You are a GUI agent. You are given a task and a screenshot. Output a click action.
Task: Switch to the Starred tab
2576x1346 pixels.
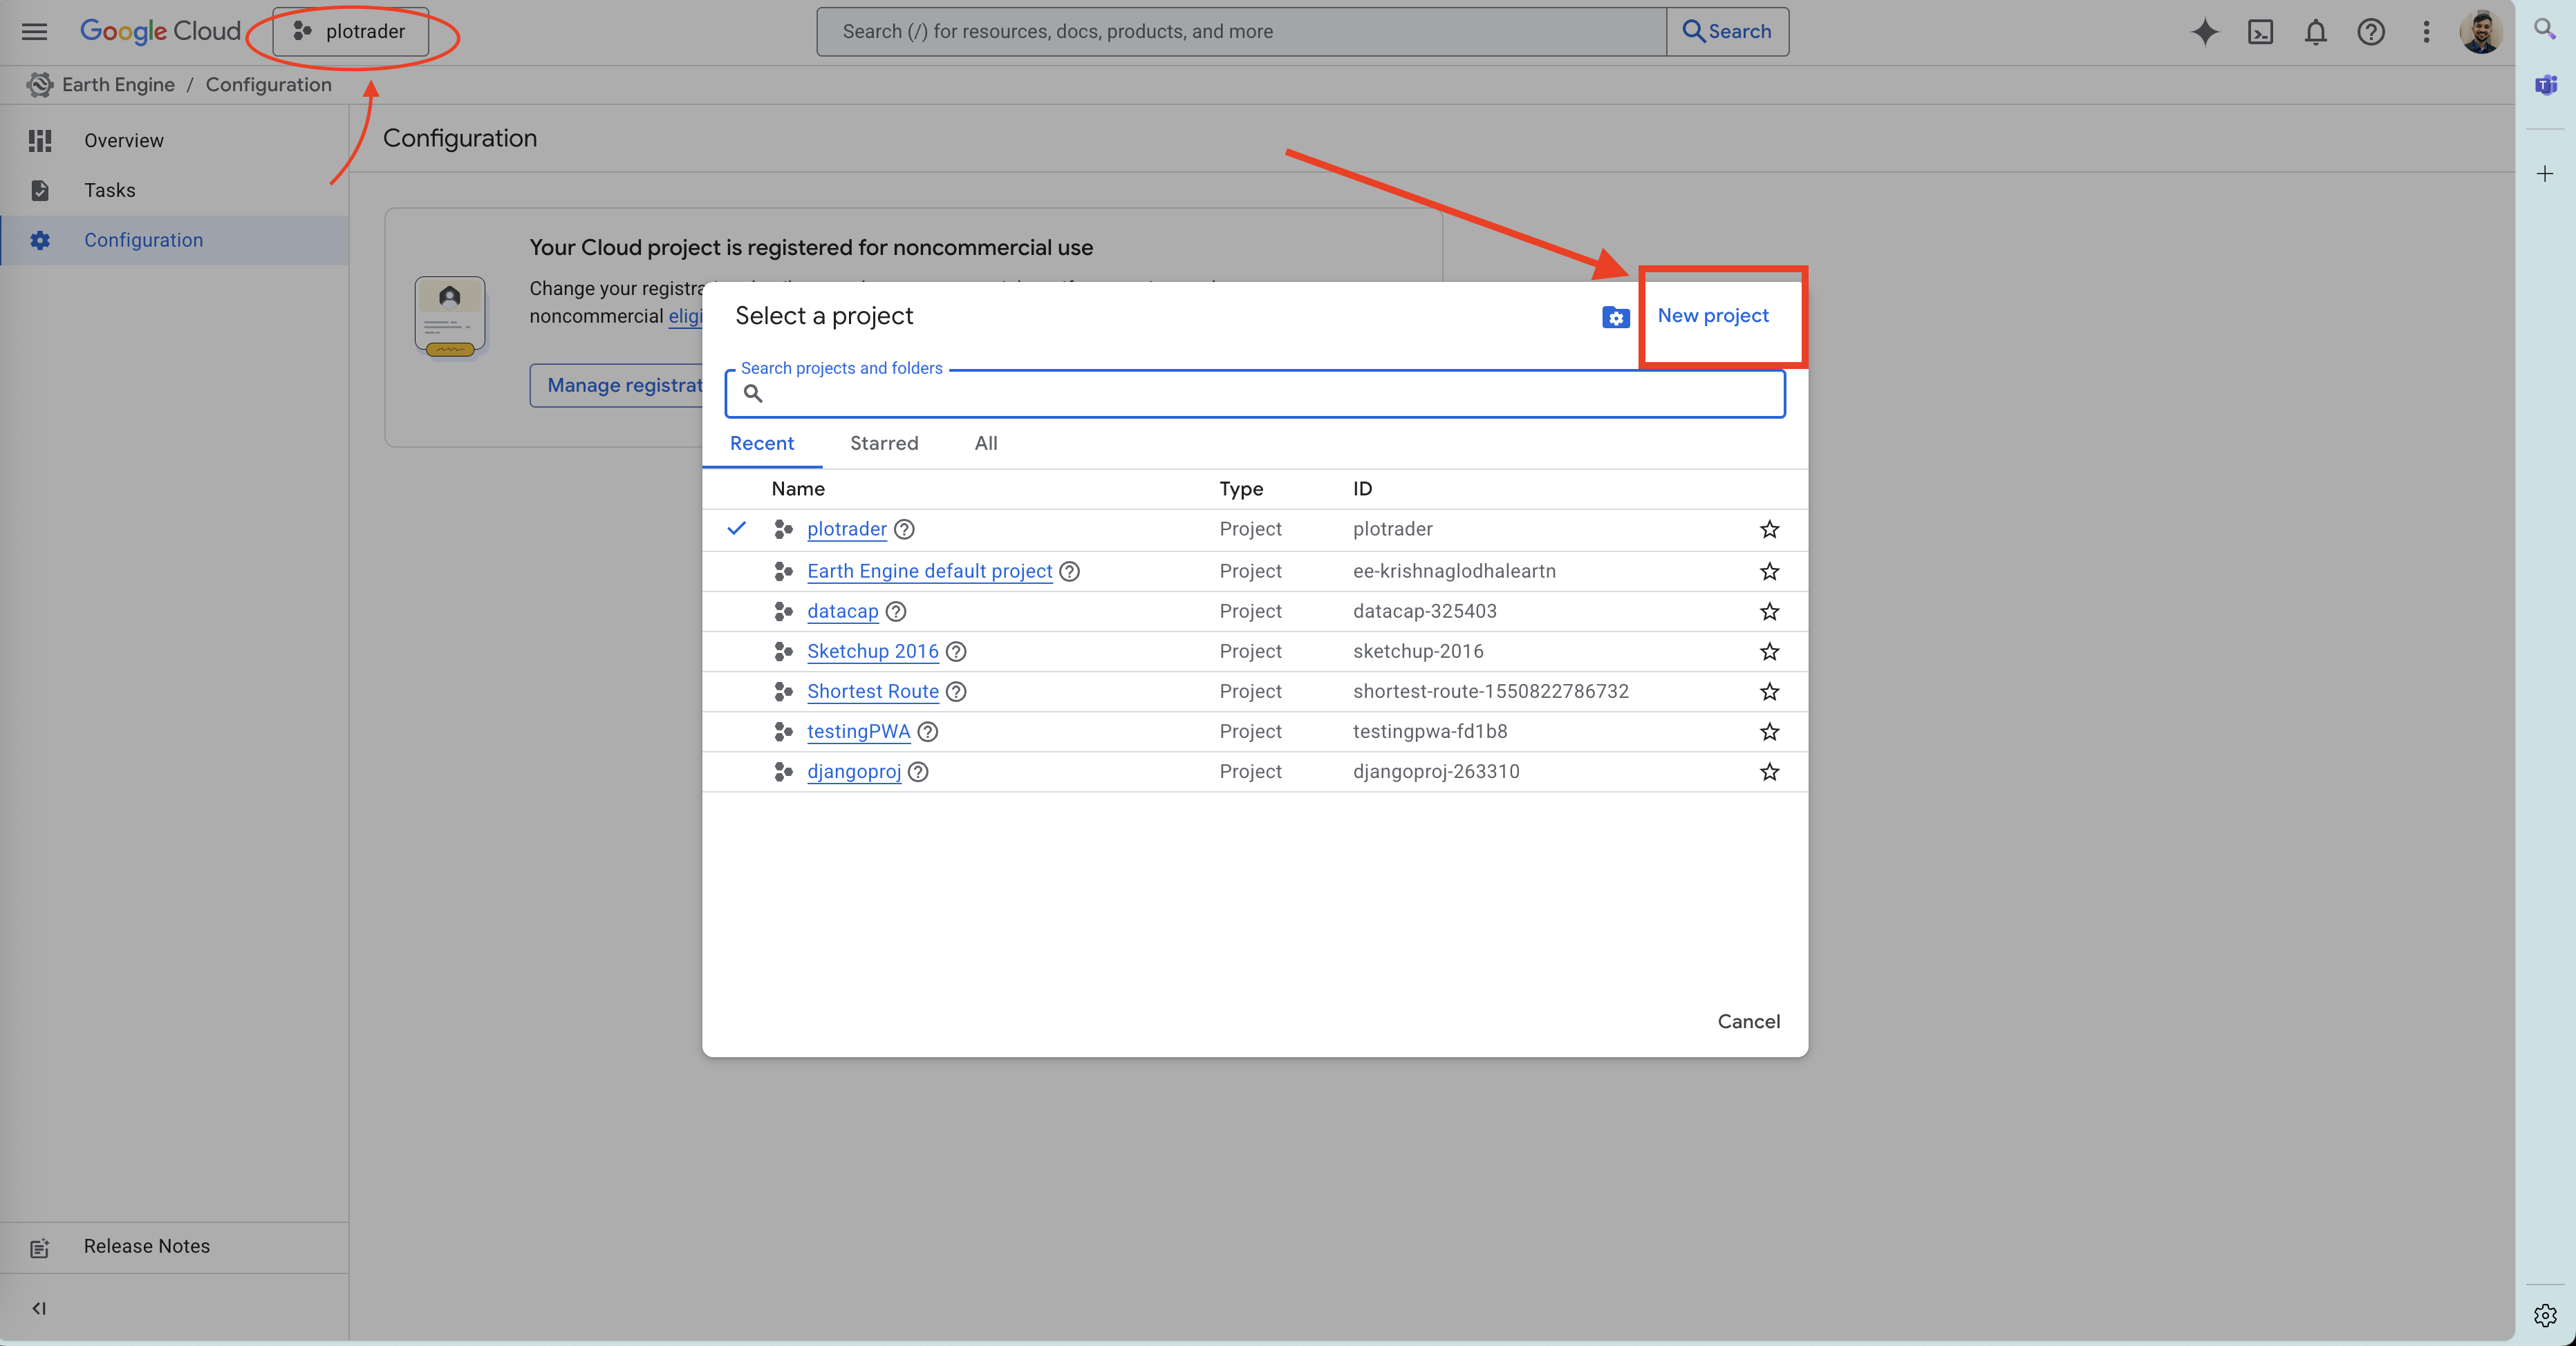point(883,443)
